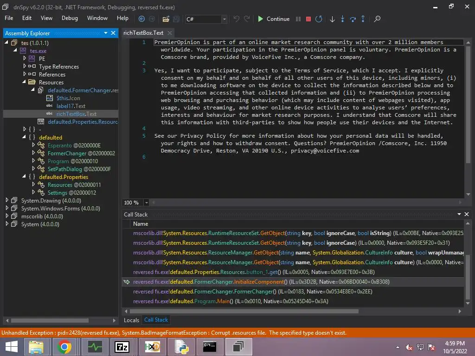The image size is (475, 356).
Task: Expand the Esperanto class node
Action: pyautogui.click(x=33, y=145)
